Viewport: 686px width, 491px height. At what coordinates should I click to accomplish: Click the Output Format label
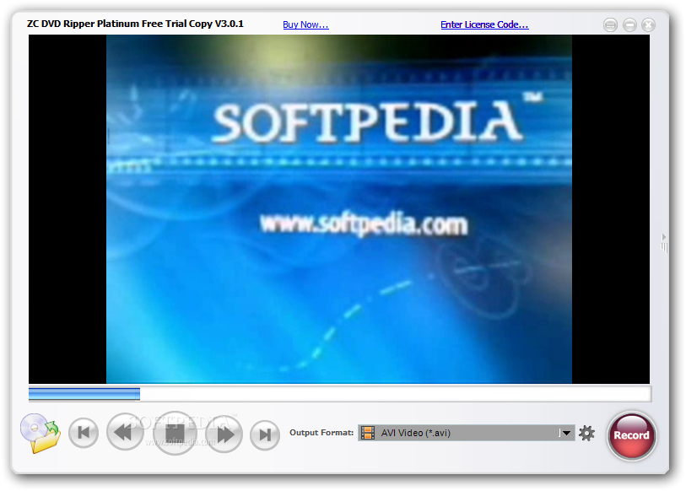click(x=321, y=432)
